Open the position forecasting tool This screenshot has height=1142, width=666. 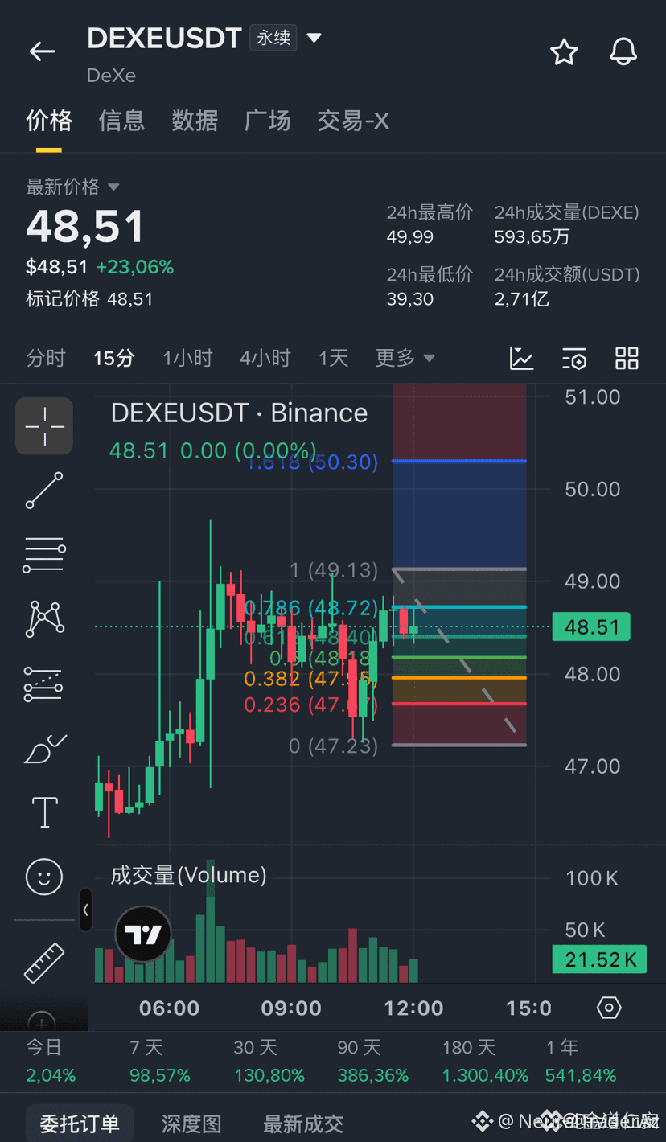[44, 684]
